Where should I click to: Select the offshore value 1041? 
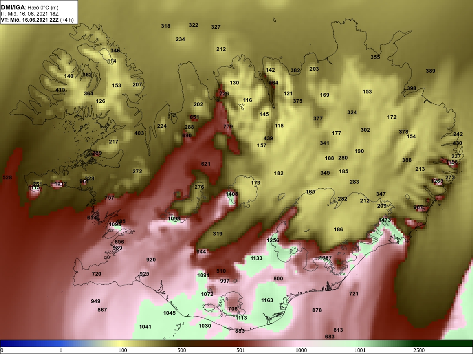[x=145, y=327]
